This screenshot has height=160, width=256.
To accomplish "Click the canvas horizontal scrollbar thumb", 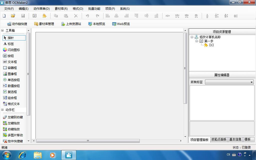I will [x=88, y=141].
